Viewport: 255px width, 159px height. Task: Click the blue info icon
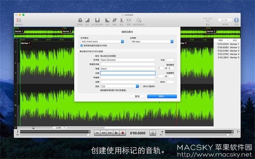pyautogui.click(x=236, y=20)
